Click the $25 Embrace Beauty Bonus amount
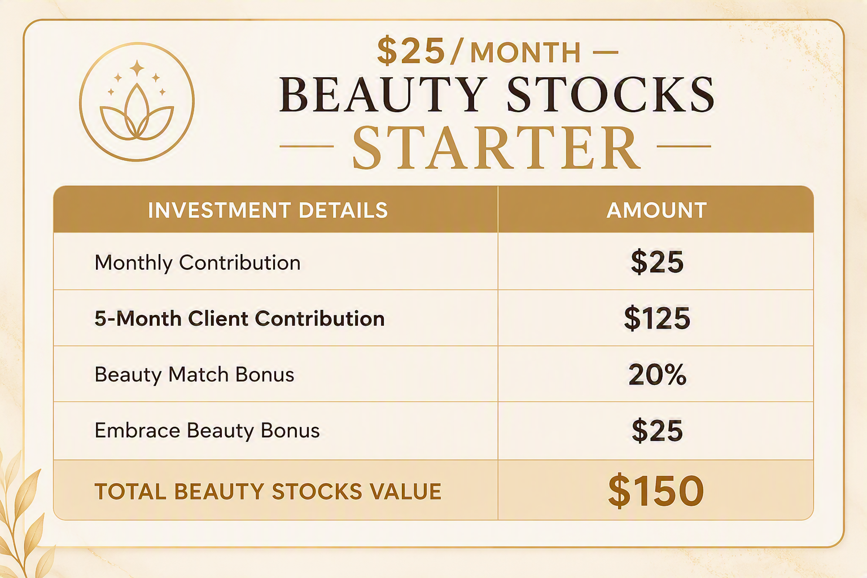 tap(657, 431)
